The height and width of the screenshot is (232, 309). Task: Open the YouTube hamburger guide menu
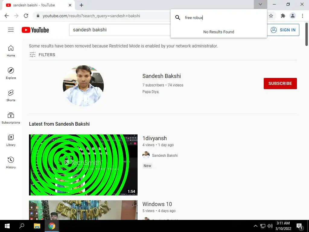[x=11, y=30]
